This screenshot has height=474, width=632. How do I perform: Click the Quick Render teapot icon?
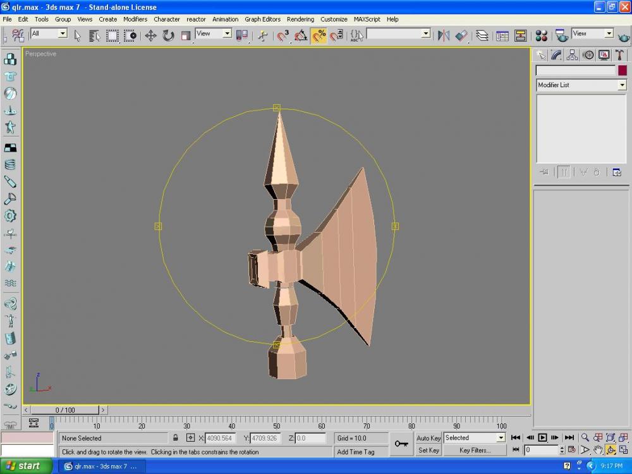[623, 36]
